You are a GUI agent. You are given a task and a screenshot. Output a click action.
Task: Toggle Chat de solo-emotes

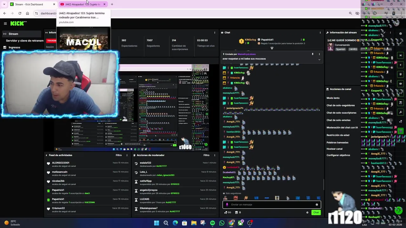(x=338, y=120)
